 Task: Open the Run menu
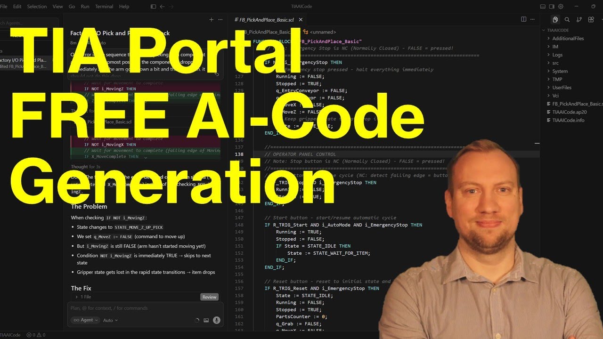point(85,7)
